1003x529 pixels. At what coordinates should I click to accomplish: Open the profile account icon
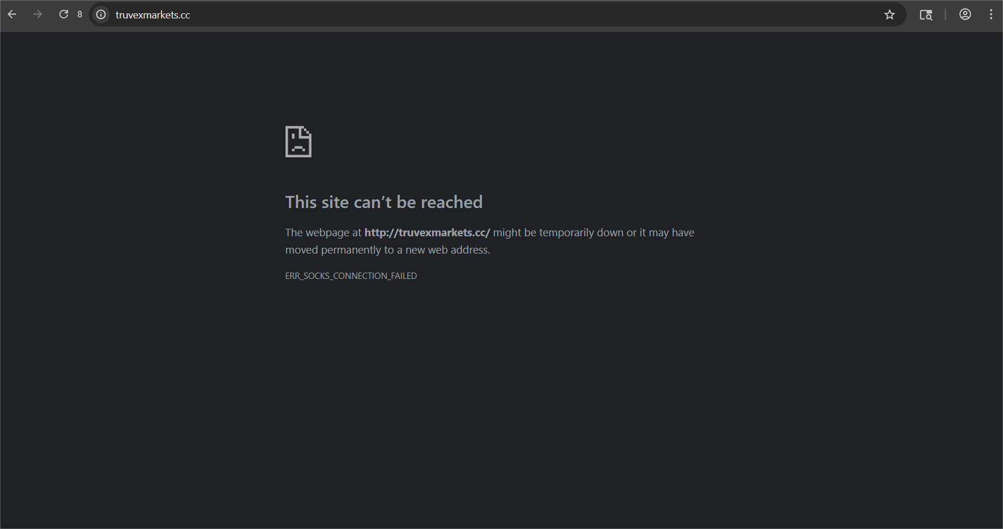pos(965,14)
